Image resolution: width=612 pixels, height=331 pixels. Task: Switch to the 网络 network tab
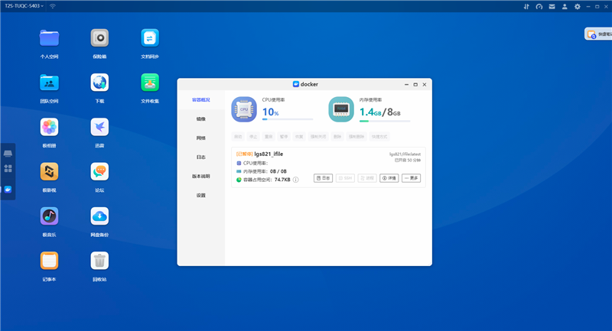pyautogui.click(x=201, y=138)
